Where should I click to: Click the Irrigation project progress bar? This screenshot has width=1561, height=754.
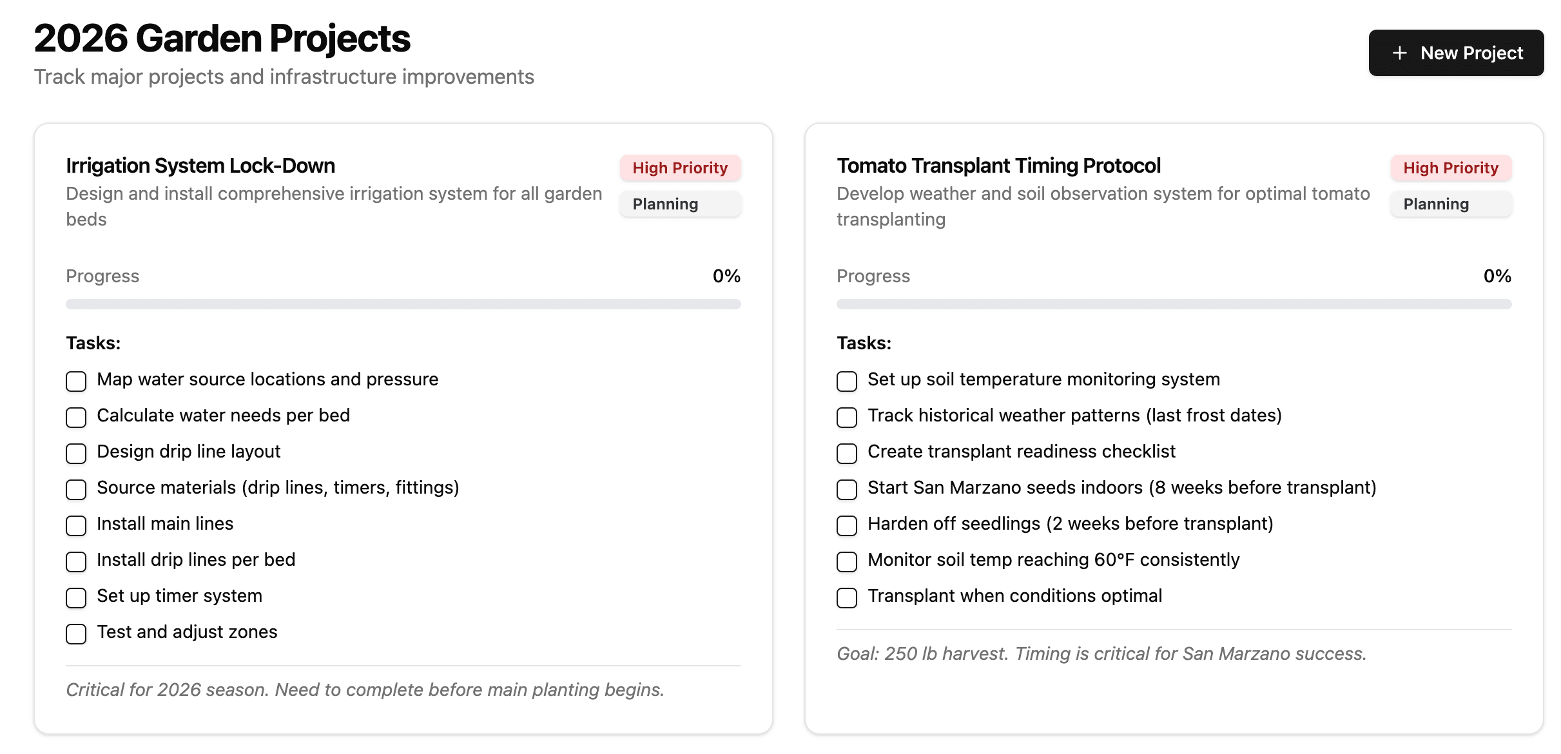click(403, 304)
